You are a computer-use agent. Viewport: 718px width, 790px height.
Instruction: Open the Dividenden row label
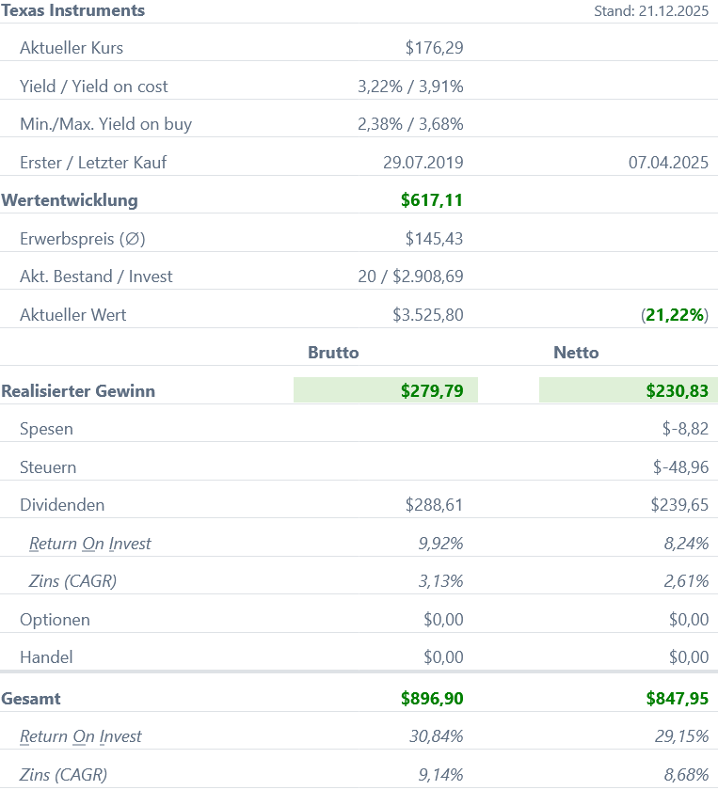click(62, 505)
